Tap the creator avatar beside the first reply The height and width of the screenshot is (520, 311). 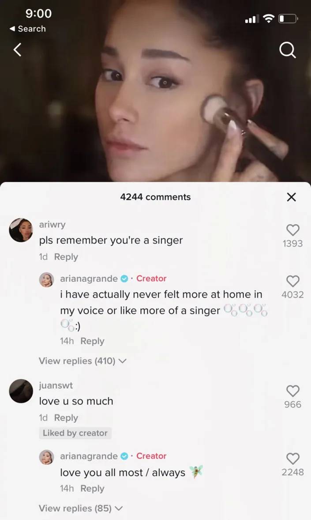click(47, 279)
